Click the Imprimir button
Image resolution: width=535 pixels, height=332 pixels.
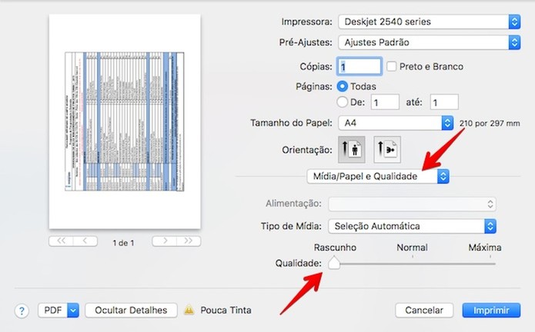485,310
